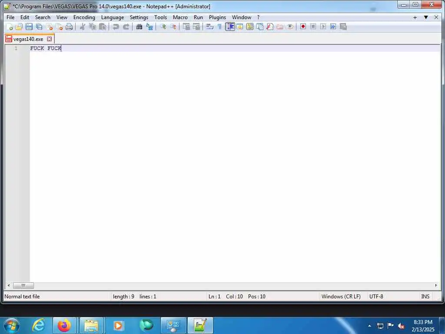Image resolution: width=445 pixels, height=334 pixels.
Task: Open the Macro menu
Action: coord(180,17)
